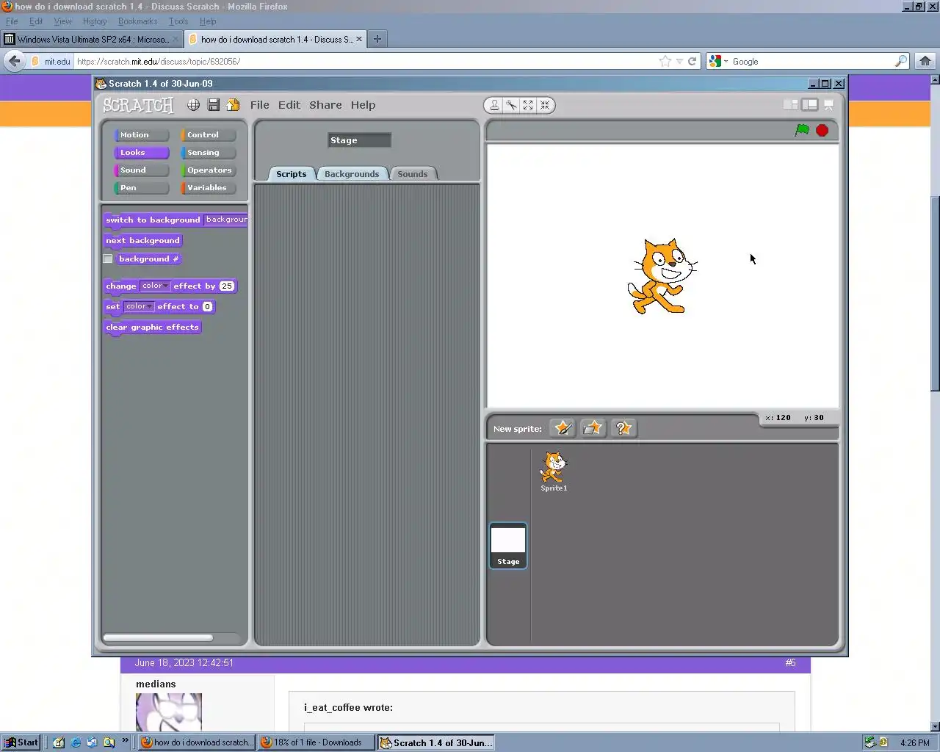Go back with Firefox back arrow
The image size is (940, 752).
[14, 61]
